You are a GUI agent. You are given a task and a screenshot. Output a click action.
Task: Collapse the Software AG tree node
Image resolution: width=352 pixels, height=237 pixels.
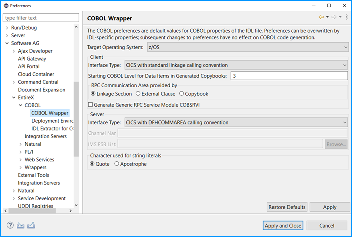tap(7, 43)
